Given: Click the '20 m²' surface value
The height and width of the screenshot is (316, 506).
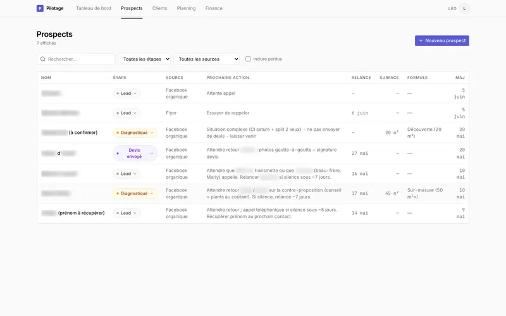Looking at the screenshot, I should pos(392,133).
